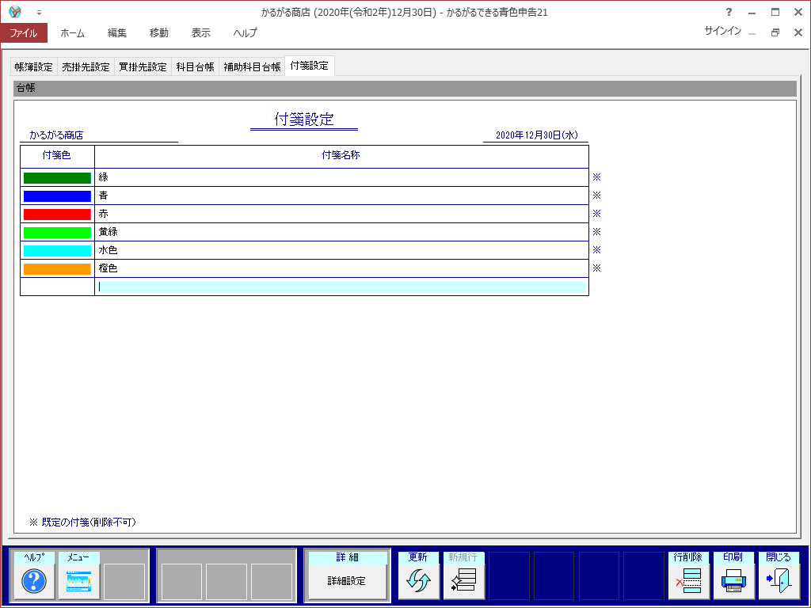Click the 新規行 new row icon
Image resolution: width=811 pixels, height=608 pixels.
click(463, 581)
